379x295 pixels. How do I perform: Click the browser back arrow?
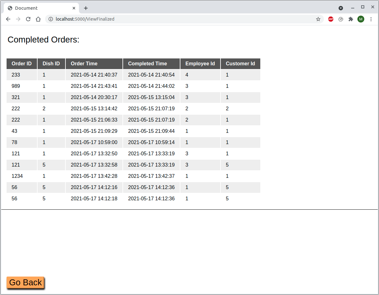coord(8,19)
